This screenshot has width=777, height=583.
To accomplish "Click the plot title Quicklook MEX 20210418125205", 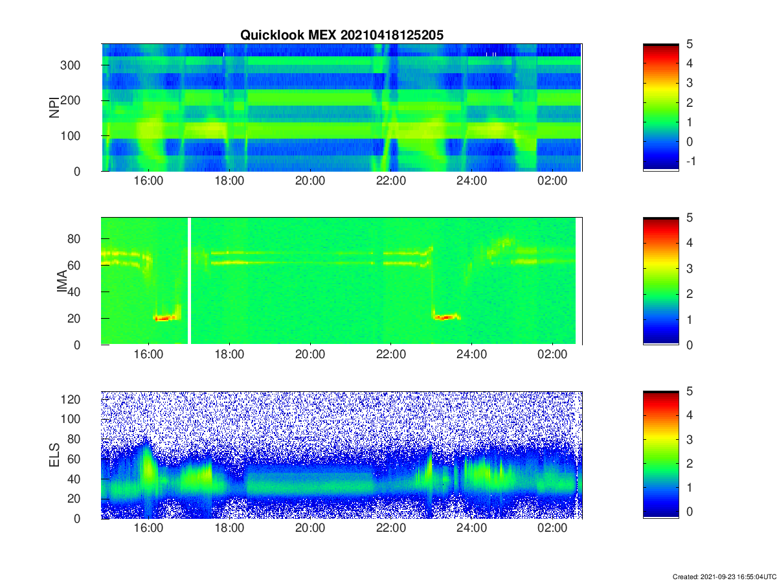I will (x=342, y=36).
